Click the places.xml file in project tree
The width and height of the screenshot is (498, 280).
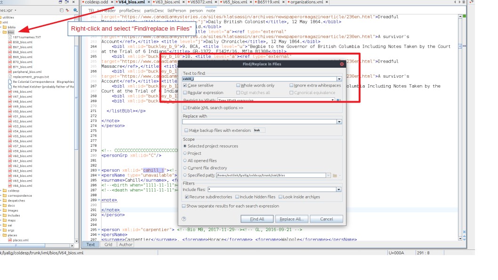coord(20,240)
